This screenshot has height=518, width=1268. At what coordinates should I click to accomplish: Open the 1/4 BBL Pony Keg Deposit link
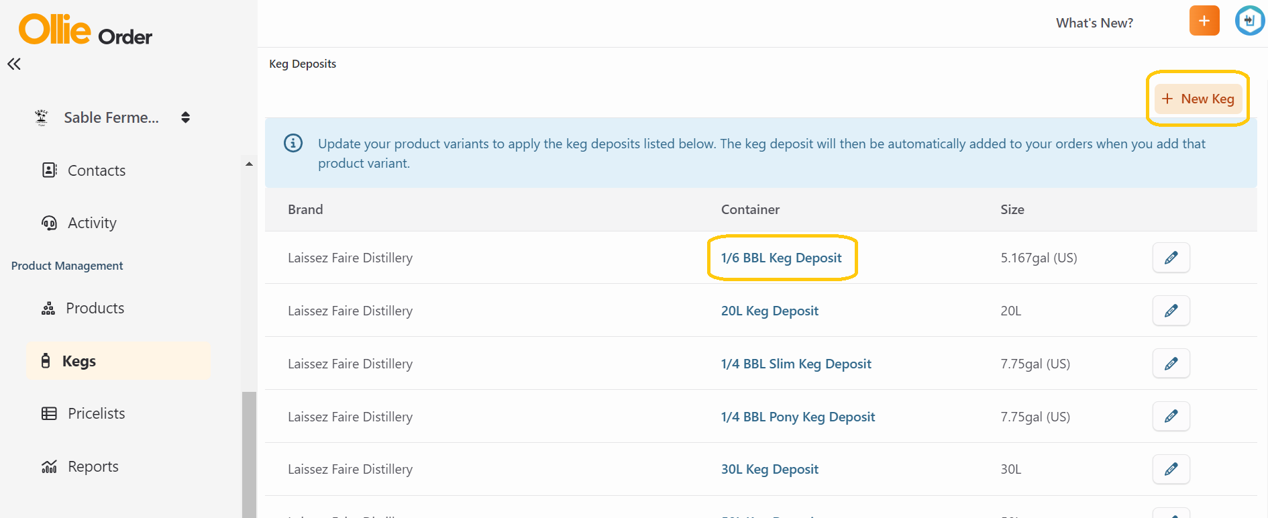pyautogui.click(x=798, y=416)
